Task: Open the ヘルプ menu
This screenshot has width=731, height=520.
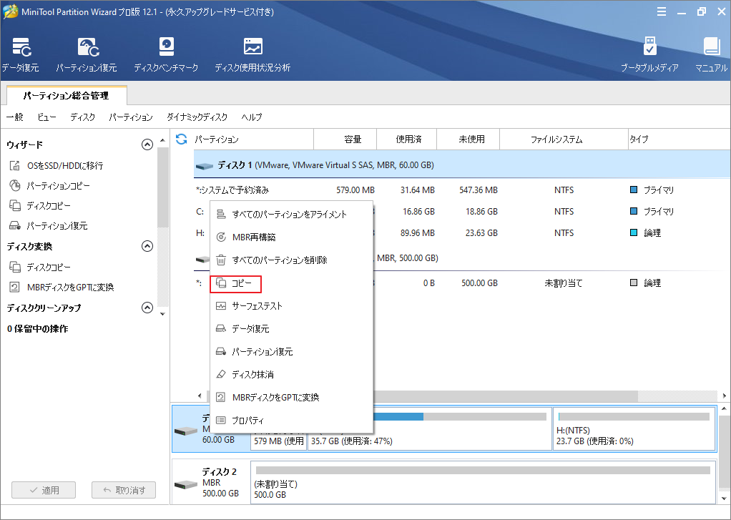Action: tap(252, 117)
